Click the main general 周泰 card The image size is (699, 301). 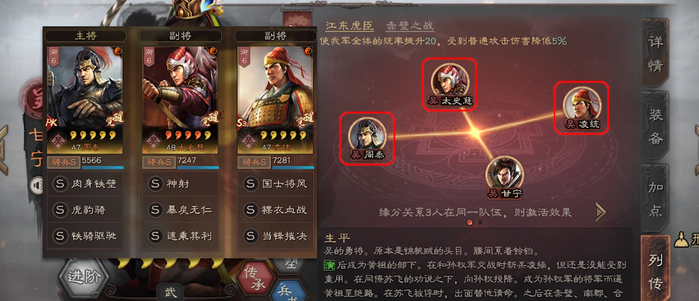(x=84, y=100)
